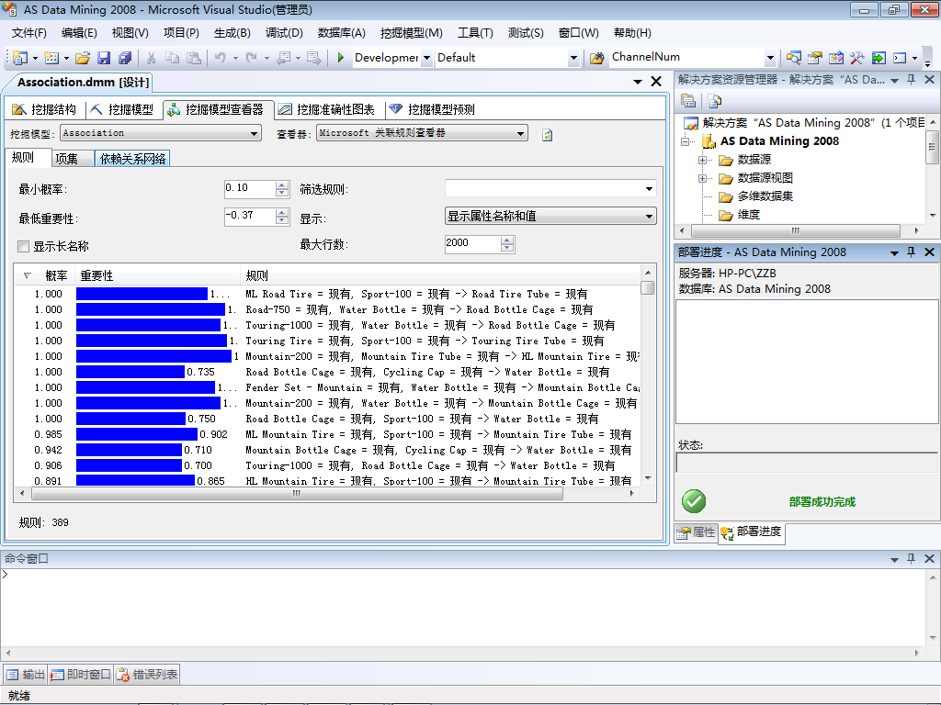The image size is (941, 705).
Task: Start debugging with the green play icon
Action: pyautogui.click(x=340, y=58)
